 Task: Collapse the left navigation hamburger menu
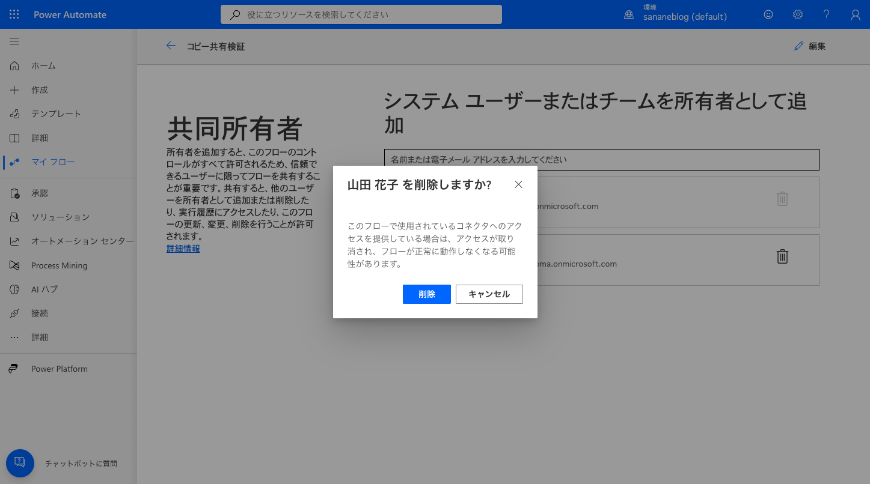click(14, 41)
